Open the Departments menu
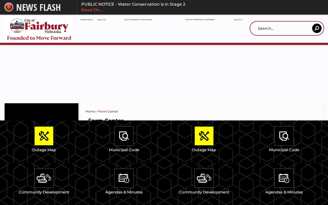The image size is (328, 205). 87,20
